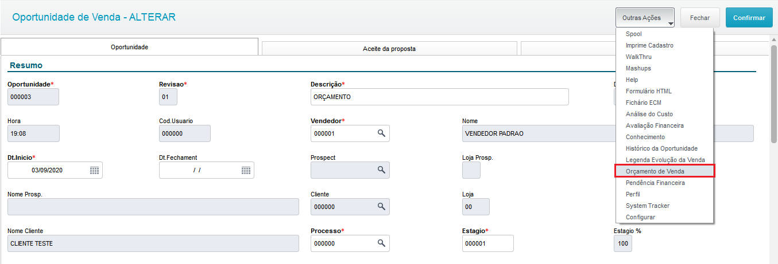Select Orçamento de Venda menu entry
The height and width of the screenshot is (264, 778).
[x=655, y=171]
